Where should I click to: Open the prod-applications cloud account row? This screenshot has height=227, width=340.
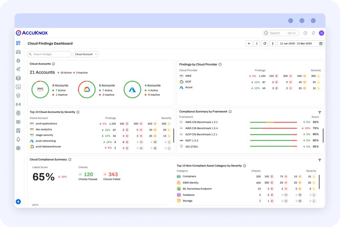click(x=47, y=123)
